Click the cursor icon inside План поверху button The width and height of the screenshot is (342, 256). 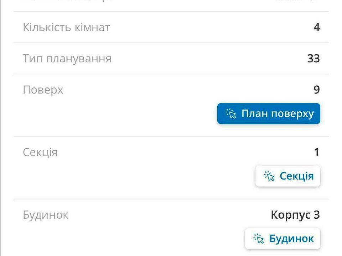click(231, 113)
